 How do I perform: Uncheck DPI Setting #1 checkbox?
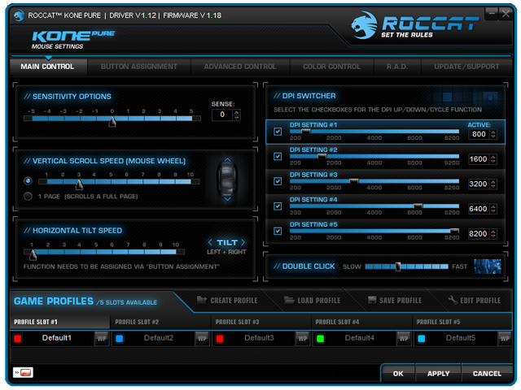coord(278,132)
